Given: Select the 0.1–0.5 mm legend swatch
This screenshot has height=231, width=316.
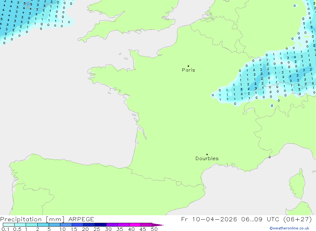Looking at the screenshot, I should [x=9, y=225].
